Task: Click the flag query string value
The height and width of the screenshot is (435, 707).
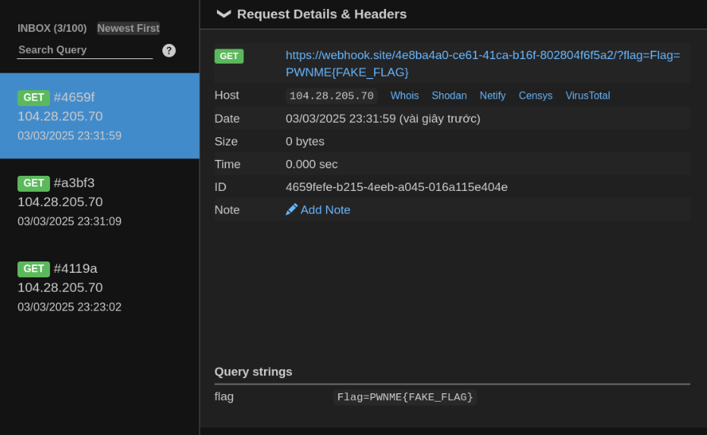Action: click(x=405, y=397)
